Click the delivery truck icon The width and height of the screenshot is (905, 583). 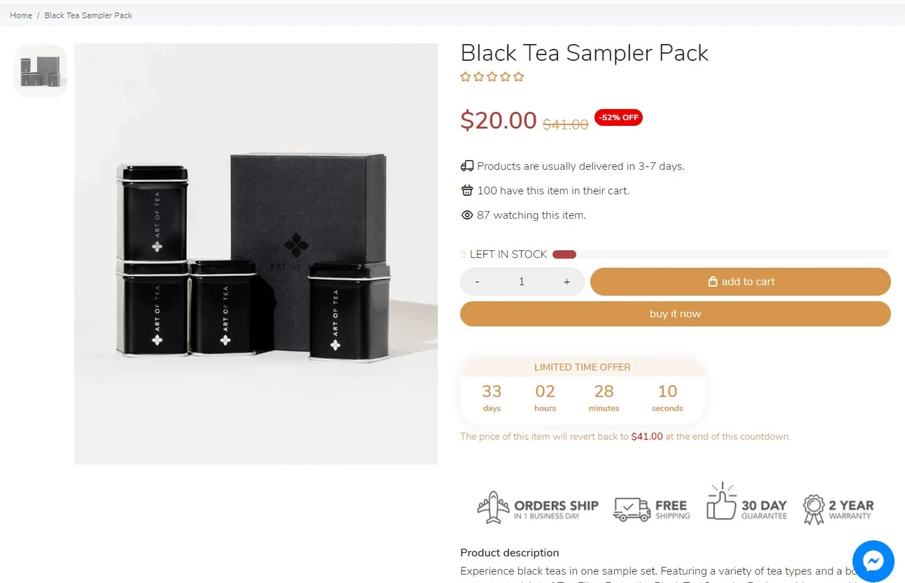click(x=467, y=166)
